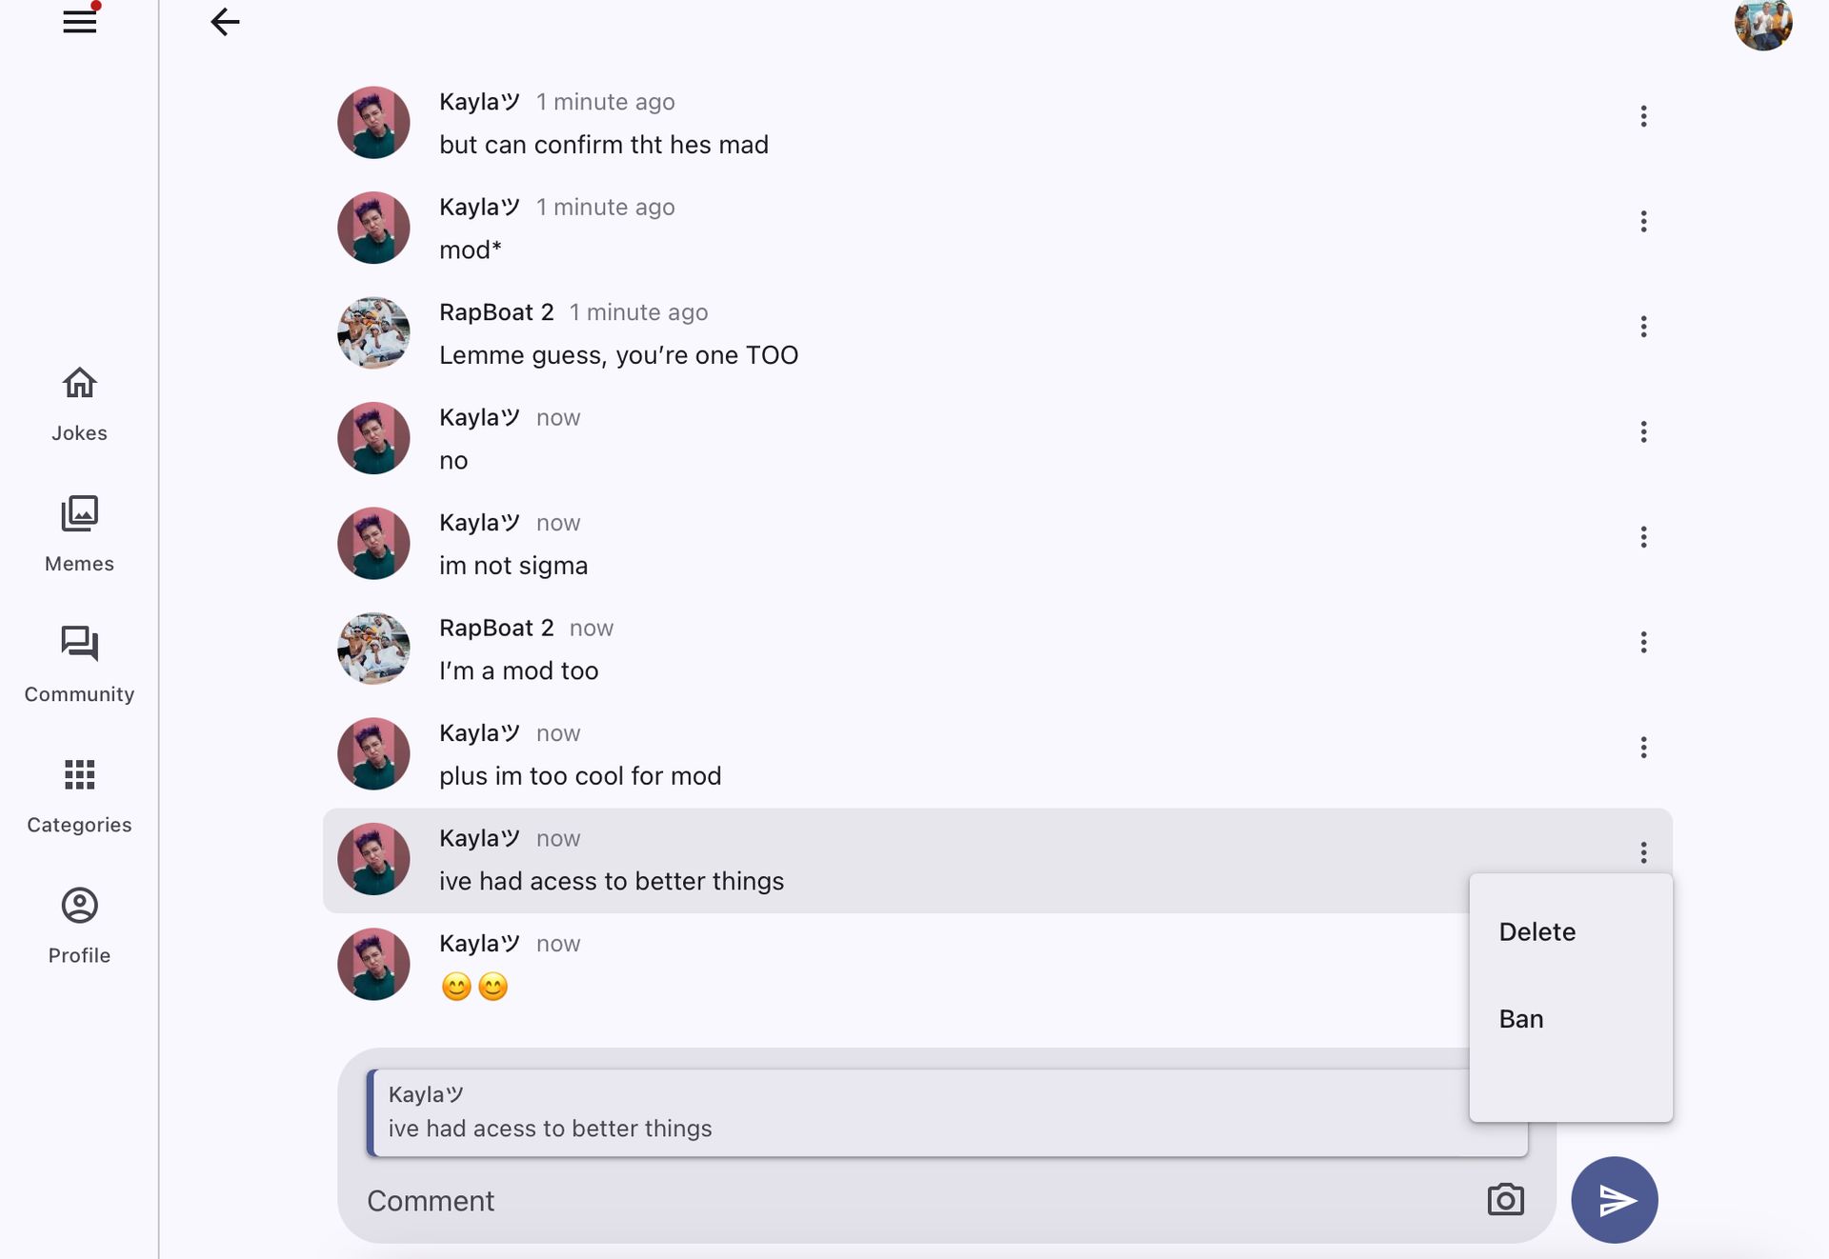
Task: Open options for "I'm a mod too" message
Action: [x=1643, y=642]
